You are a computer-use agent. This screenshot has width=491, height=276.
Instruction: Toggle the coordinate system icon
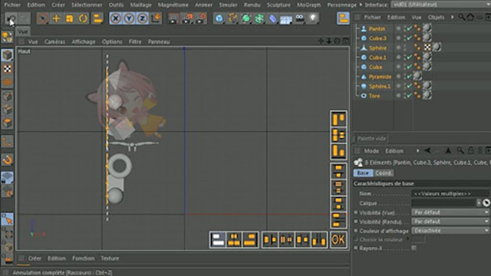click(156, 18)
